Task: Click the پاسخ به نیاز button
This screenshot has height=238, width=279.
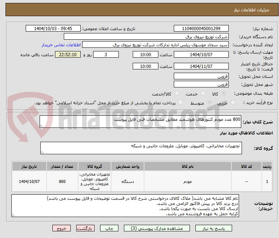Action: point(213,228)
